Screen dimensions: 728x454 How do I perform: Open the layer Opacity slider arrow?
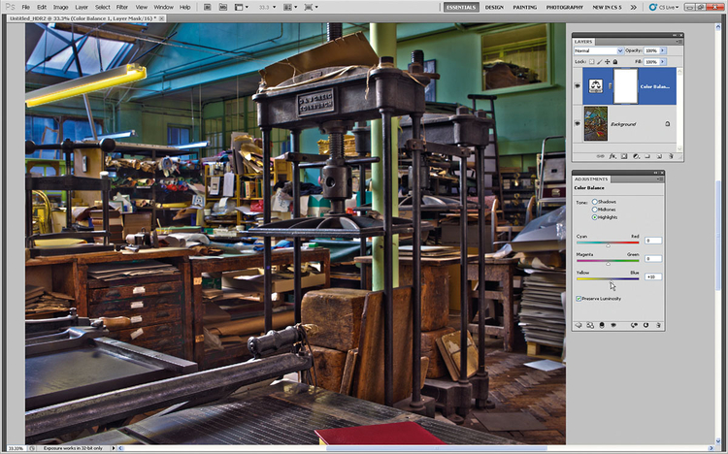click(663, 50)
